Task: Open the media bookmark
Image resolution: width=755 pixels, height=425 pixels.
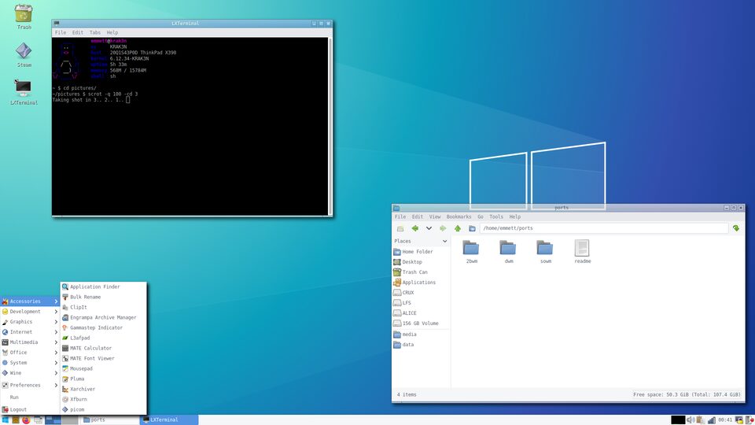Action: pos(422,334)
